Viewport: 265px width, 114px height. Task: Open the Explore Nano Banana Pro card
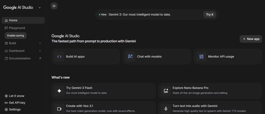[210, 91]
